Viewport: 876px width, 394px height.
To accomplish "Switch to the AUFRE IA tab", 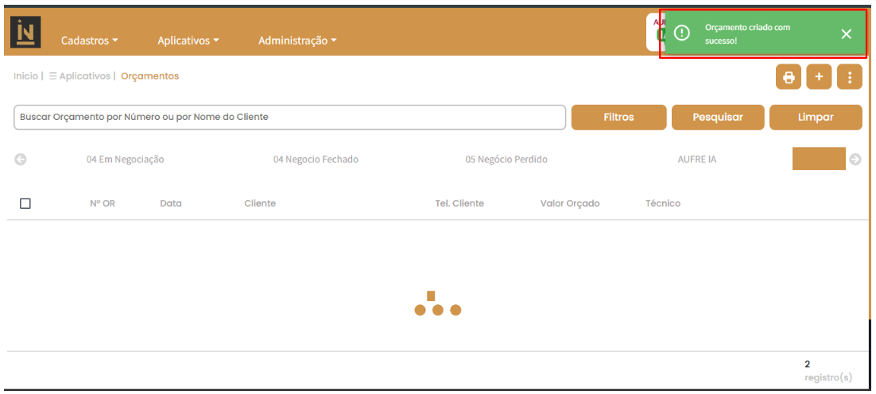I will pyautogui.click(x=696, y=160).
